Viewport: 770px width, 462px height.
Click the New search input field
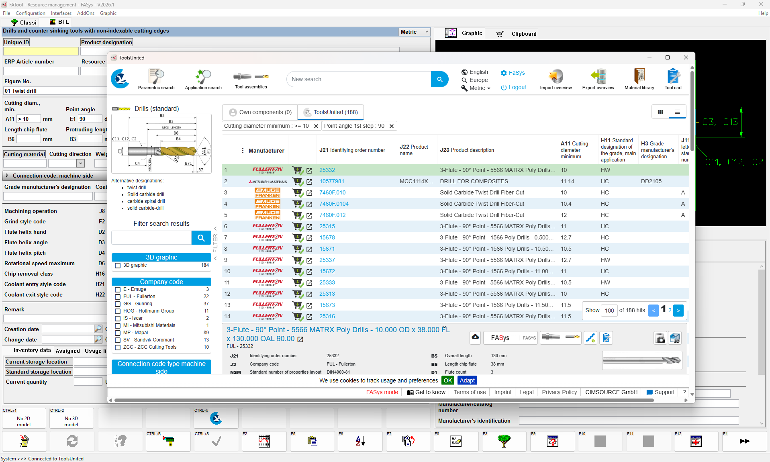(x=358, y=79)
